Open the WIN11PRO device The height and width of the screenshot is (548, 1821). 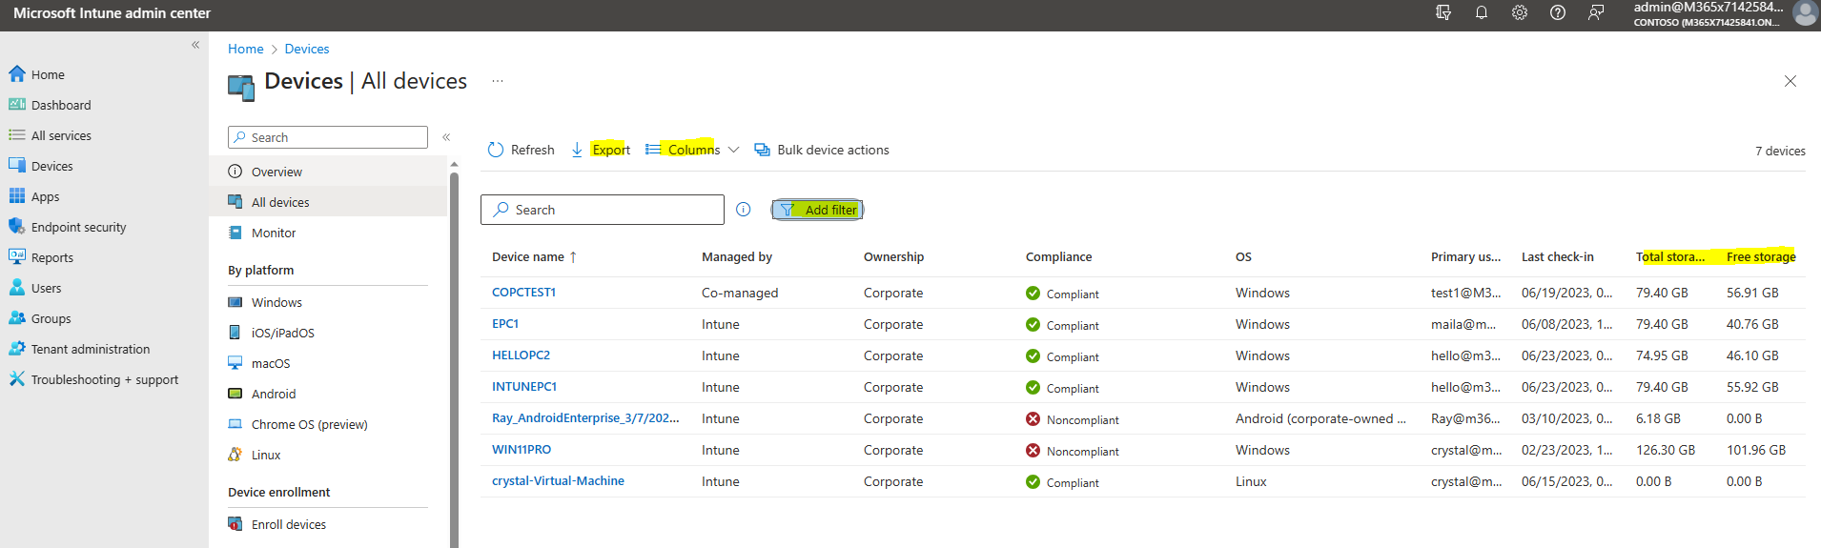click(x=522, y=450)
